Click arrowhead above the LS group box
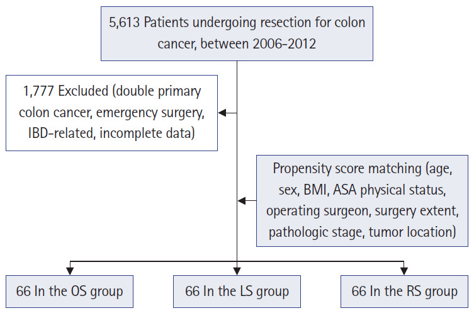The width and height of the screenshot is (474, 313). tap(237, 271)
